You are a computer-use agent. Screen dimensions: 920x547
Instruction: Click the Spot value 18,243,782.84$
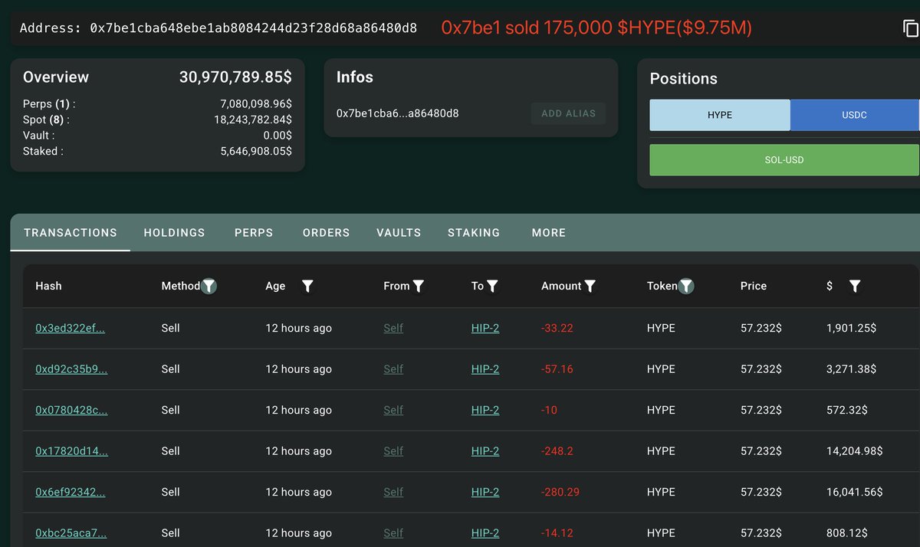click(253, 120)
